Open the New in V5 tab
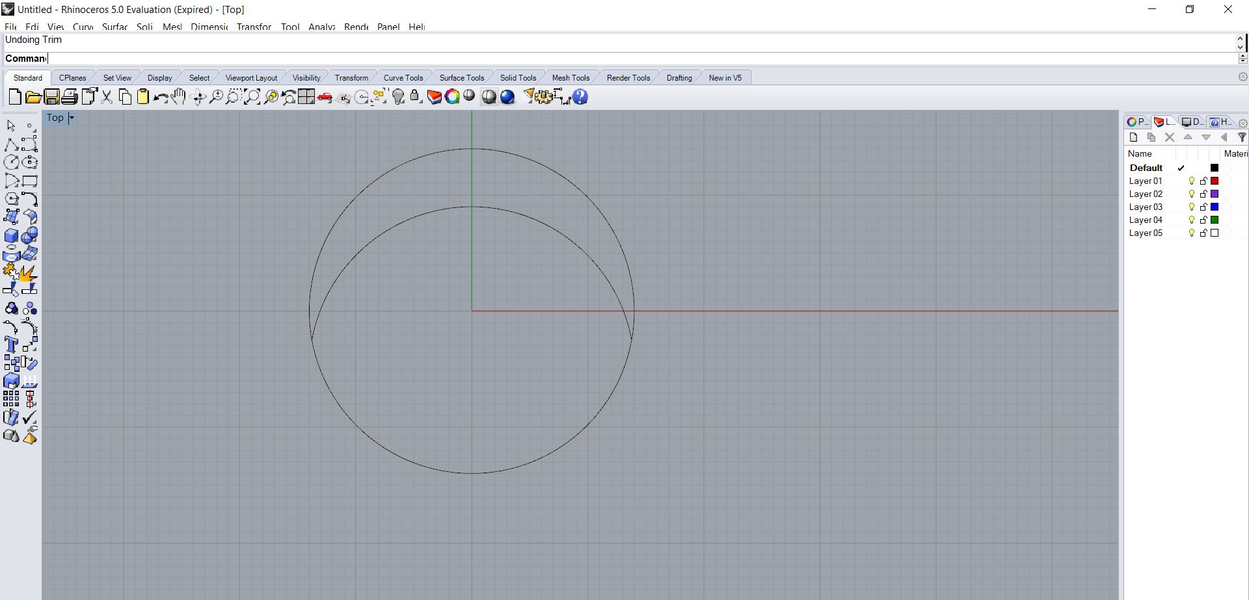 coord(725,77)
